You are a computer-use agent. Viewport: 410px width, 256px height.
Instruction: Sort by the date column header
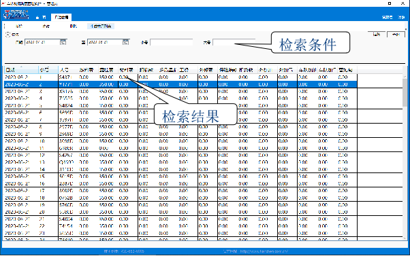point(21,70)
